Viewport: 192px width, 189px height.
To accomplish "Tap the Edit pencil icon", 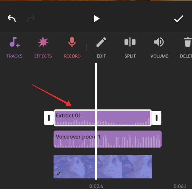I will pyautogui.click(x=101, y=42).
